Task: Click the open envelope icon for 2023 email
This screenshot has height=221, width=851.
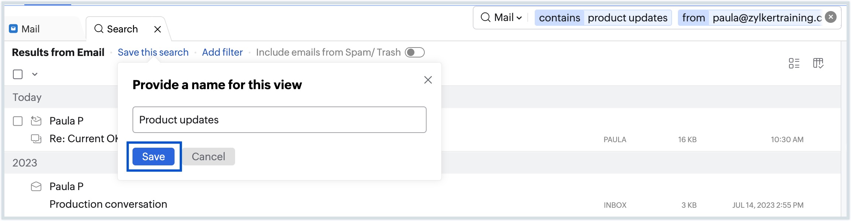Action: point(36,187)
